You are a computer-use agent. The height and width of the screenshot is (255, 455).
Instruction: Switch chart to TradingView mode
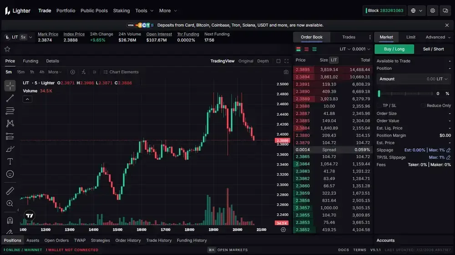222,61
